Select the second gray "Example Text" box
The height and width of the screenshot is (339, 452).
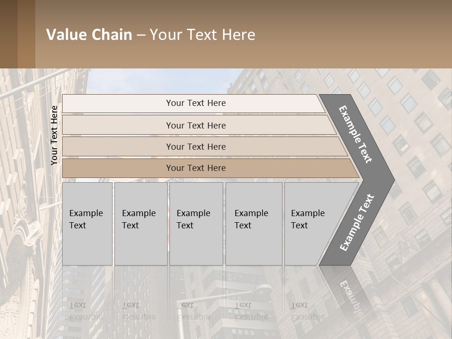[x=140, y=224]
